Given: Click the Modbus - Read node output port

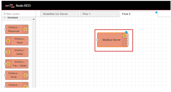Looking at the screenshot, I should (x=28, y=41).
